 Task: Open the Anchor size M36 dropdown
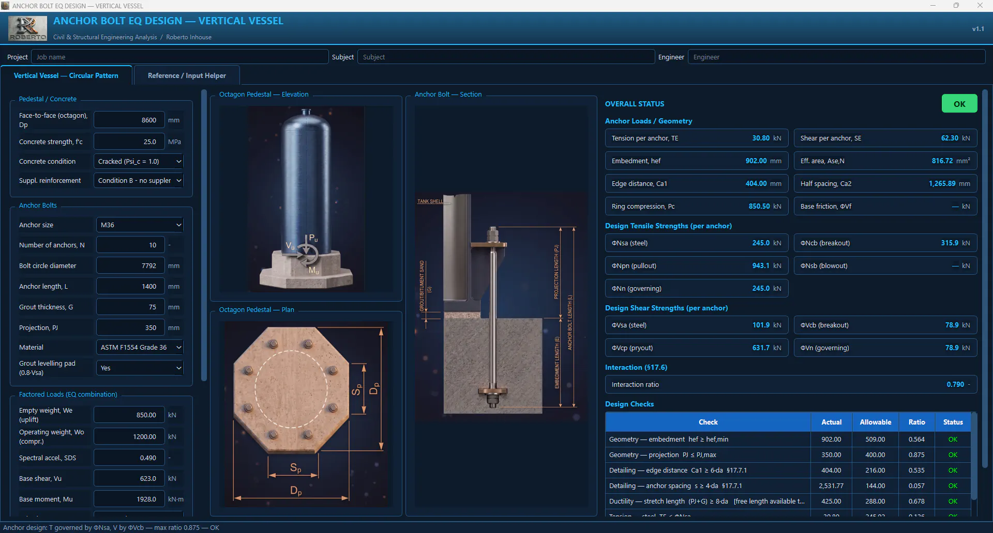(x=140, y=225)
